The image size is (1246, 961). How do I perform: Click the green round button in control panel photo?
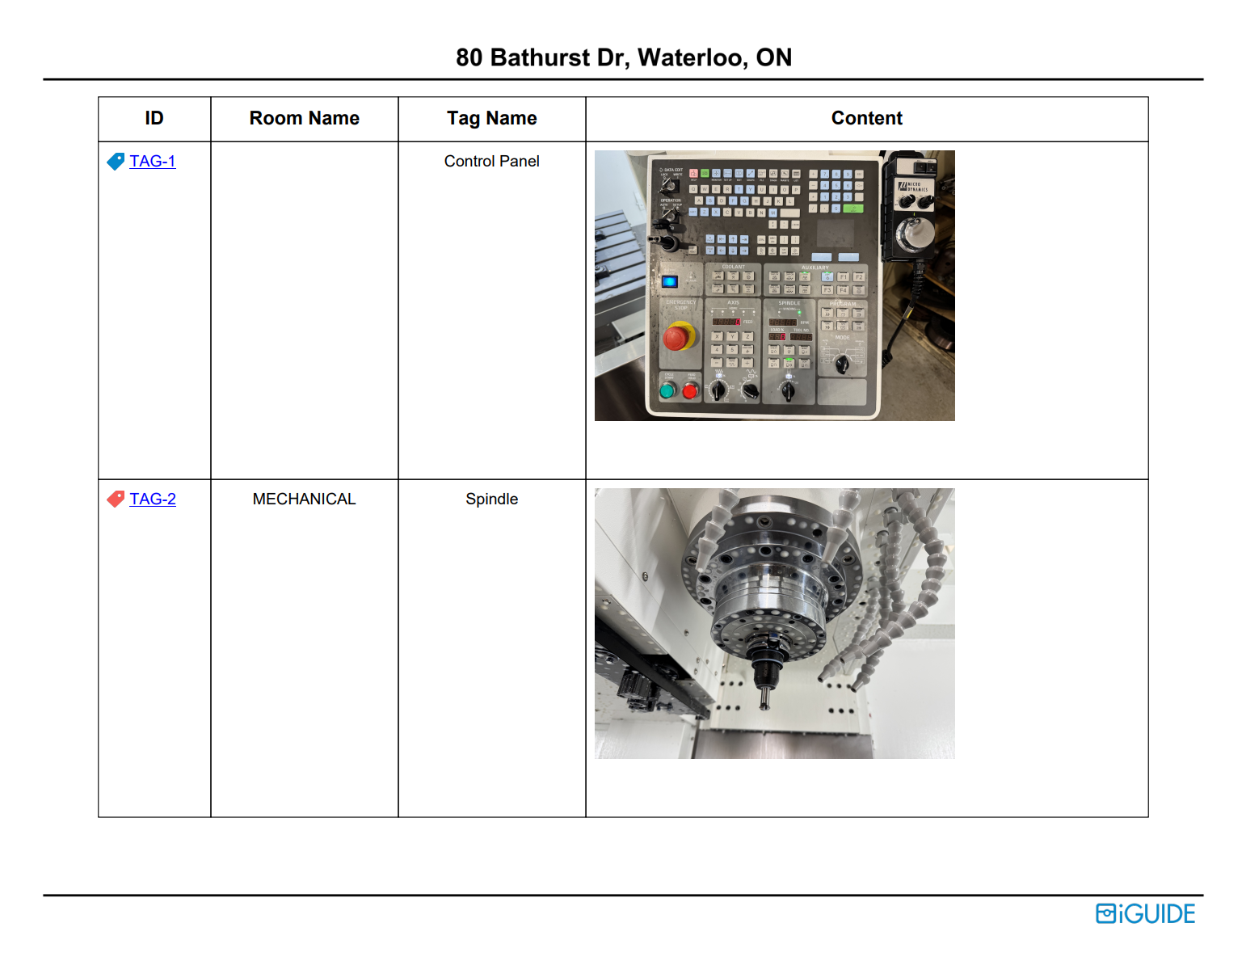[x=667, y=392]
